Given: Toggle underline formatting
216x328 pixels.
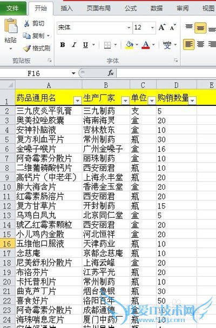Looking at the screenshot, I should click(x=85, y=45).
